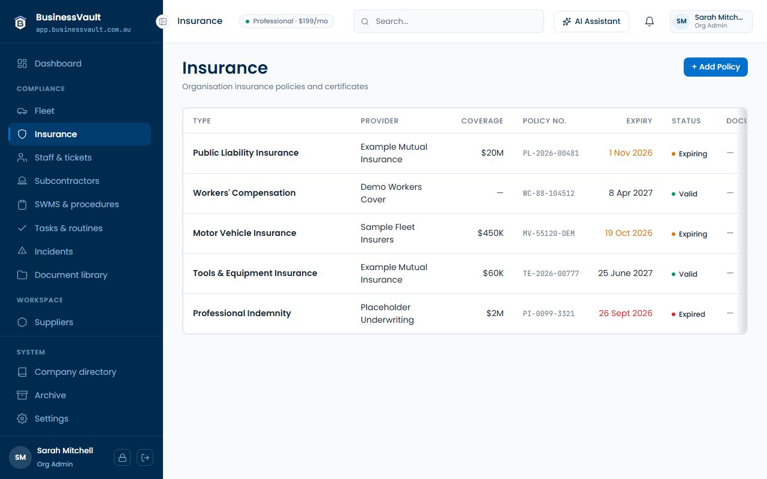Open the Sarah Mitchell account menu
This screenshot has width=767, height=479.
(711, 22)
